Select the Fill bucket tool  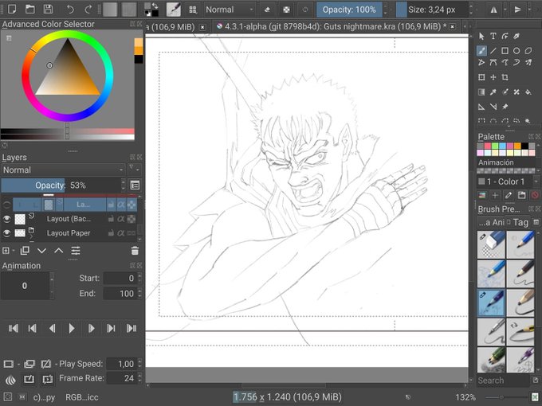pos(528,92)
